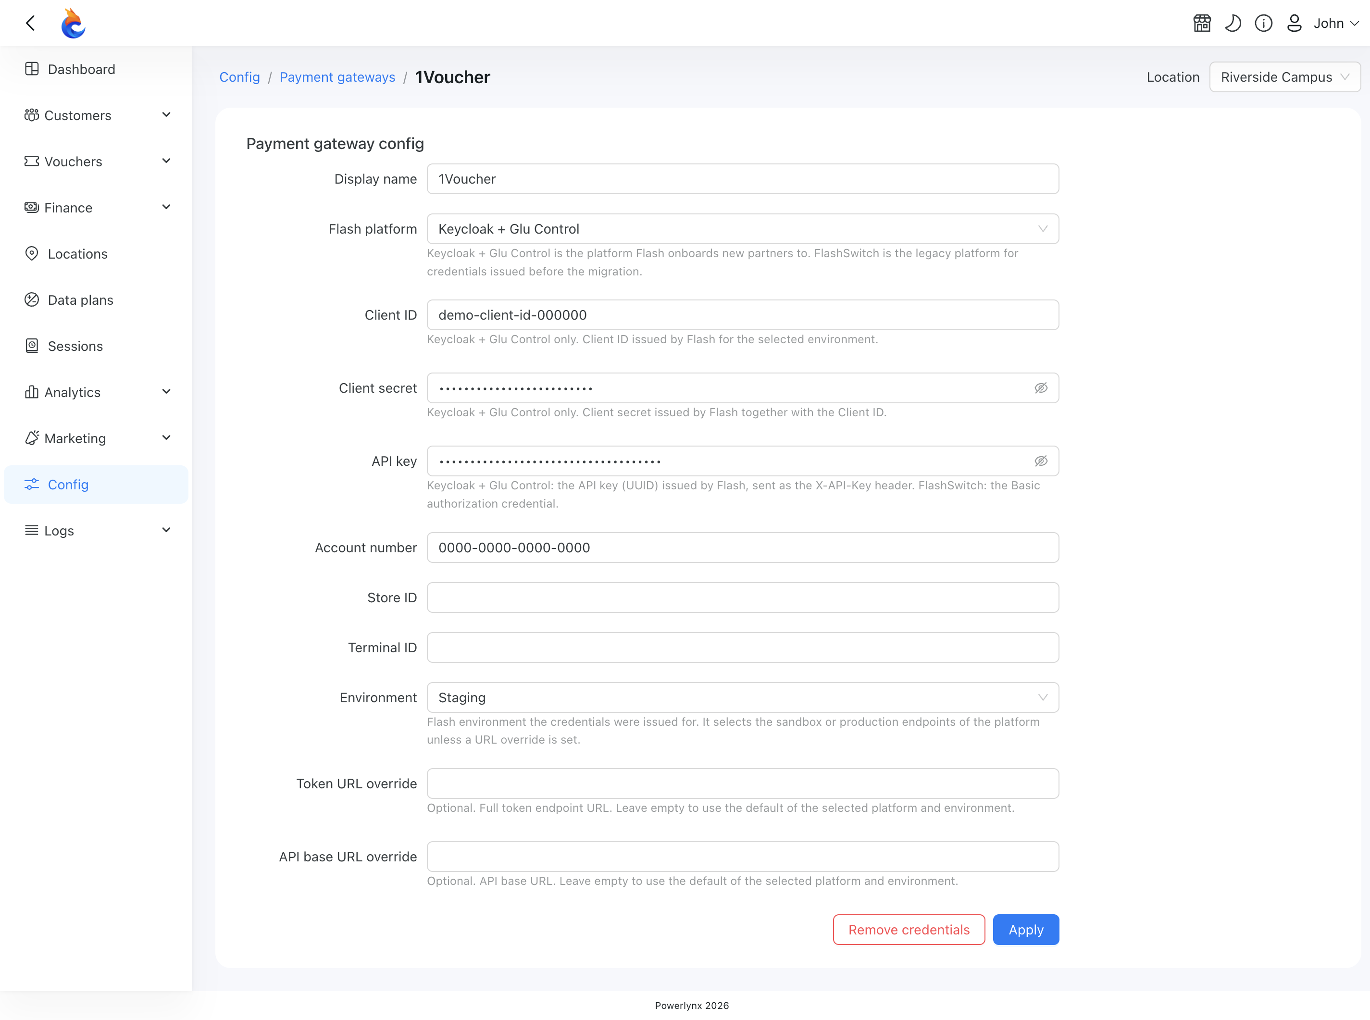
Task: Click the Analytics bar chart icon
Action: (32, 392)
